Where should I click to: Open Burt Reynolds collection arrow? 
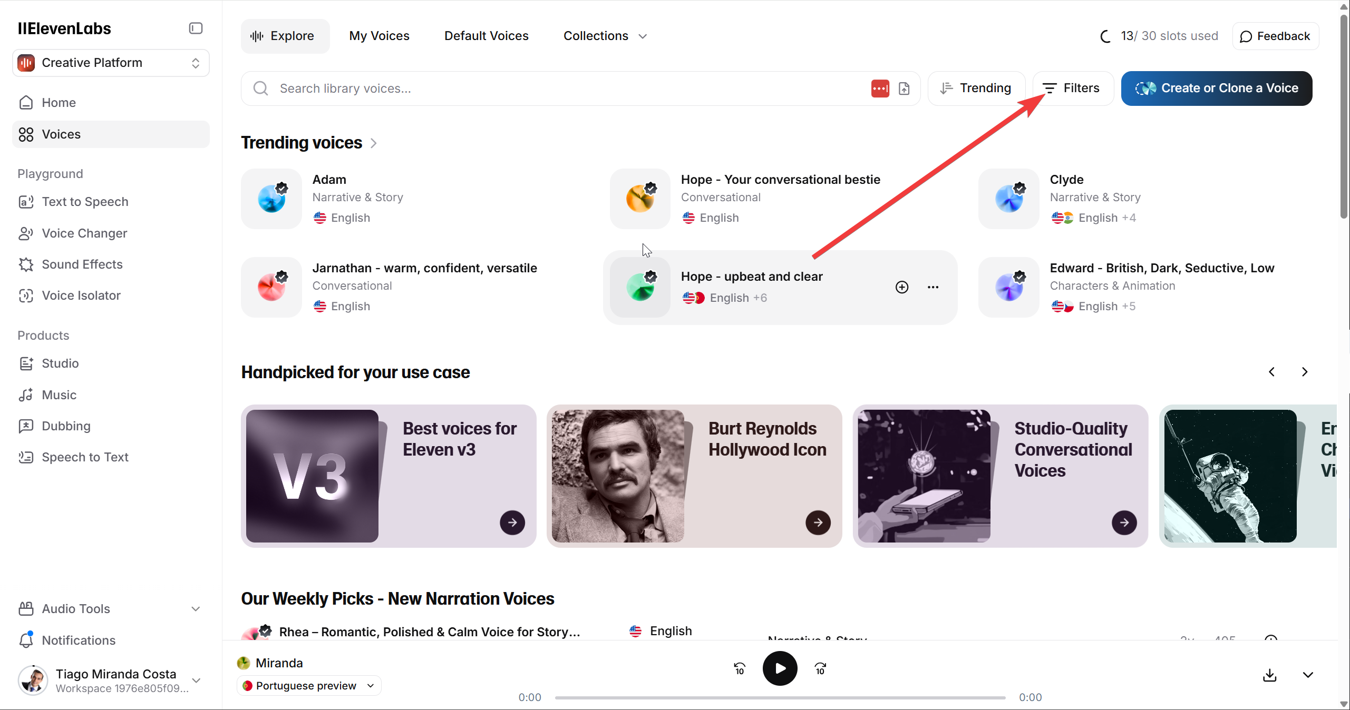pyautogui.click(x=818, y=522)
